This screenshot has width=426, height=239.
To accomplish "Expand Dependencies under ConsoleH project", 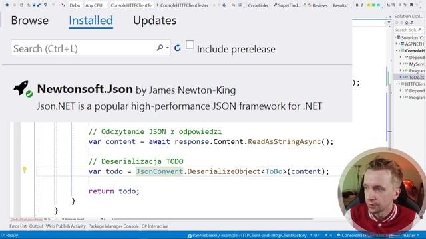I will [x=401, y=58].
